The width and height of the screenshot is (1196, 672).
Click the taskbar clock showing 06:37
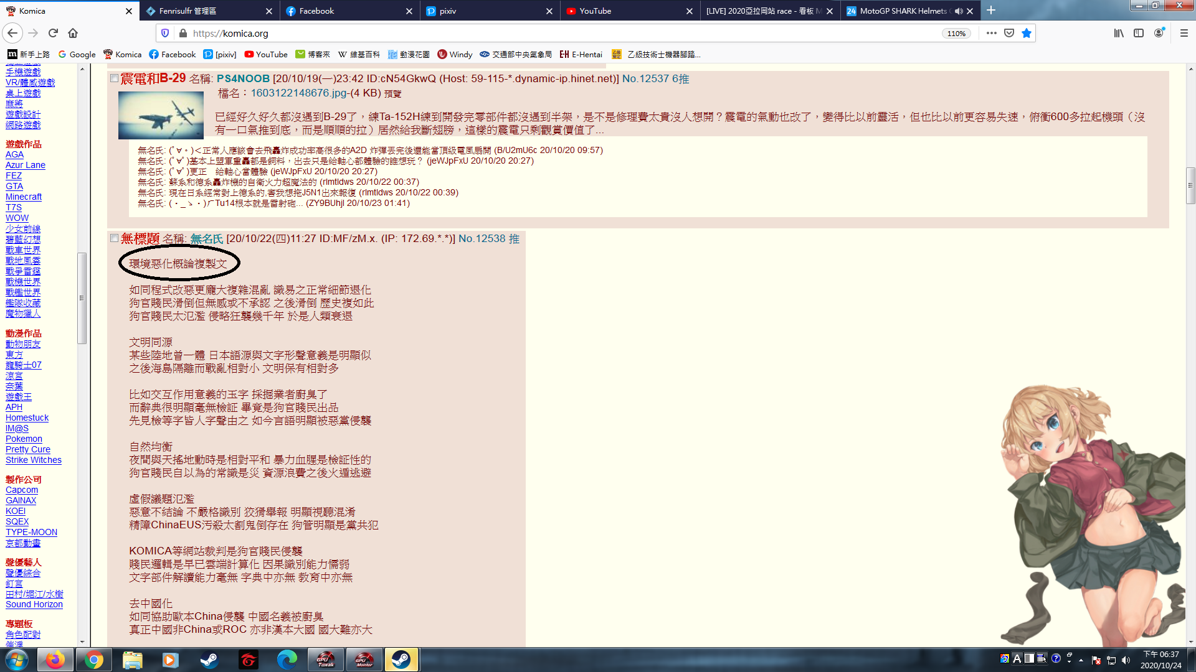pyautogui.click(x=1160, y=660)
